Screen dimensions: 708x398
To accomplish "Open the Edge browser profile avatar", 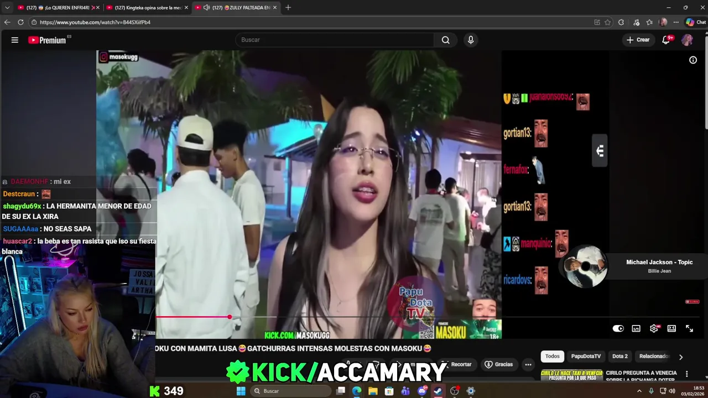I will (663, 22).
